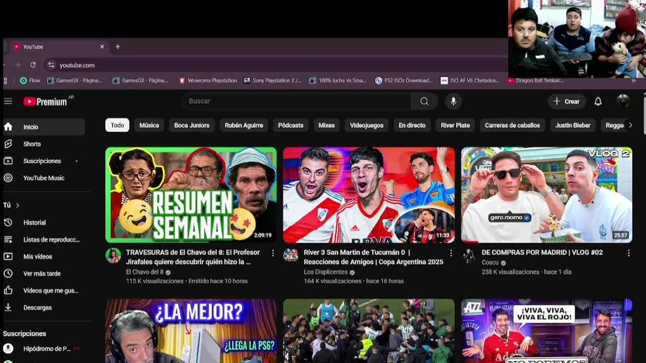Screen dimensions: 646x363
Task: Show more filter chips with right arrow
Action: pos(630,126)
